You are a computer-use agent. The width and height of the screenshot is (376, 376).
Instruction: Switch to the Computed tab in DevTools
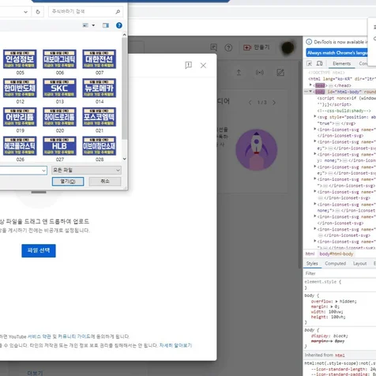335,263
